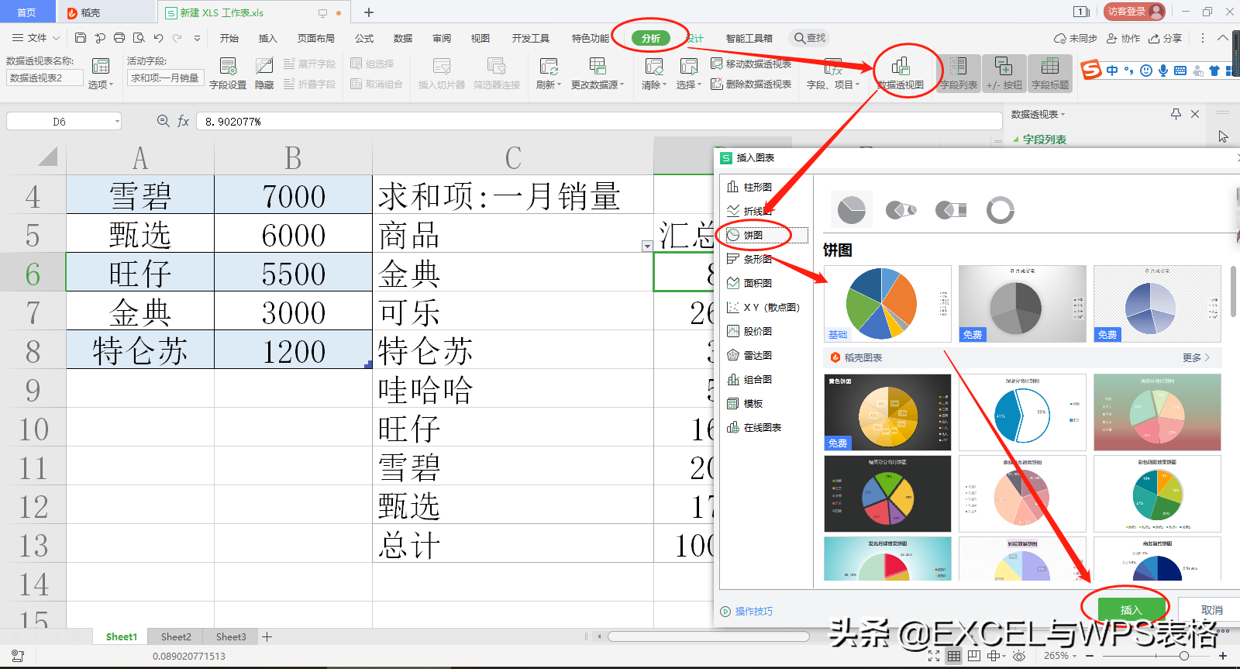Select 雷达图 radar chart type

point(749,355)
